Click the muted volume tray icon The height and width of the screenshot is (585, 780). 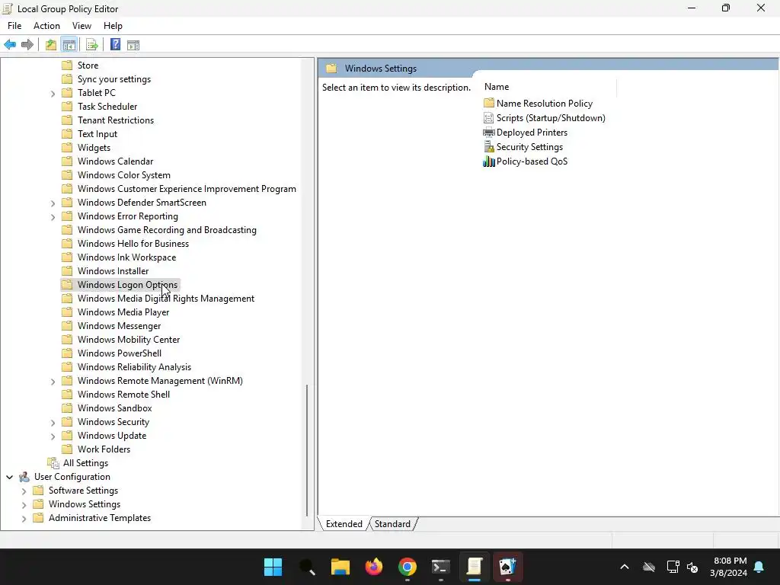[x=692, y=567]
